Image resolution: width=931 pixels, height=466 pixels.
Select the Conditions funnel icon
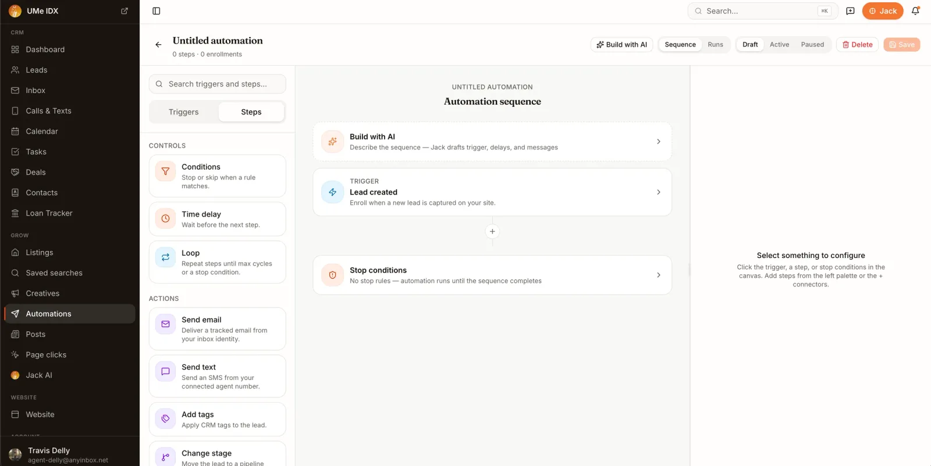pyautogui.click(x=165, y=171)
